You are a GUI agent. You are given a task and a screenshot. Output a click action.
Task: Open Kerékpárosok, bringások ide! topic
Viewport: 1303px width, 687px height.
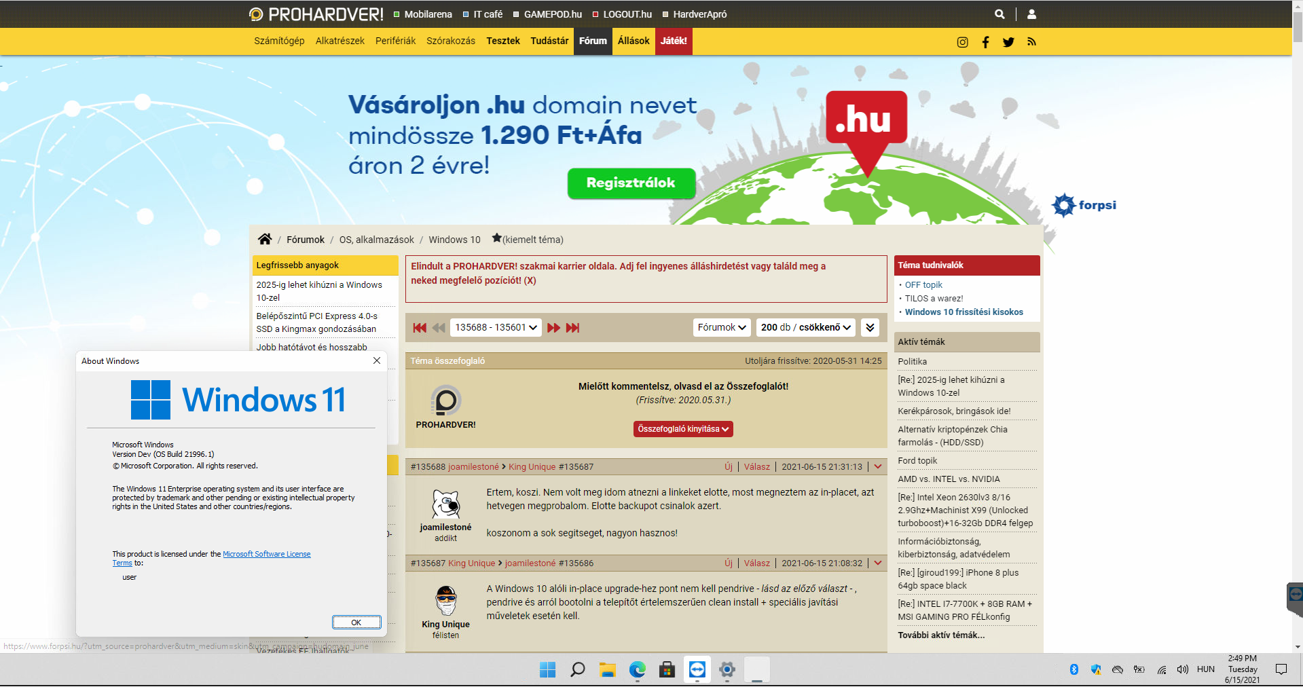954,411
